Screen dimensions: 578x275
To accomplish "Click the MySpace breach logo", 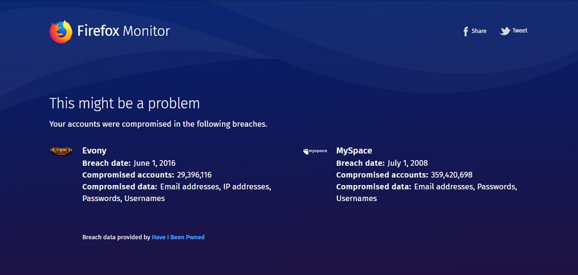I will 315,151.
